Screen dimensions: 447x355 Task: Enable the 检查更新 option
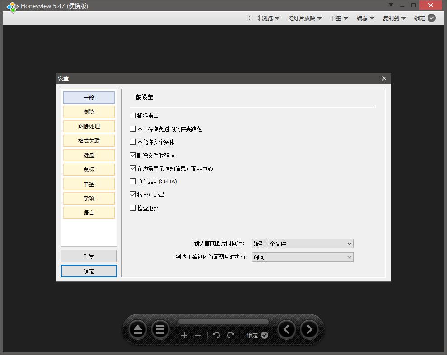click(x=133, y=208)
